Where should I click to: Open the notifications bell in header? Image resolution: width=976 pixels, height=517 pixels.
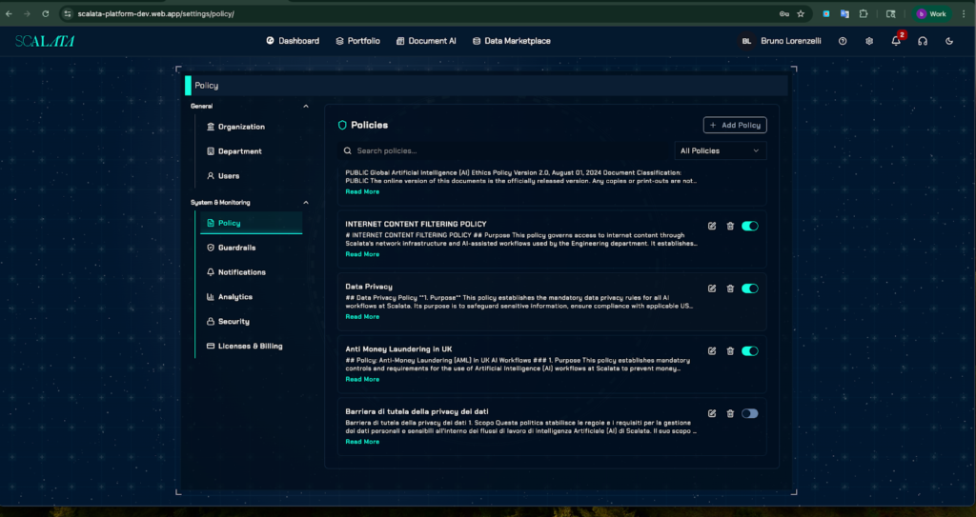(x=896, y=41)
